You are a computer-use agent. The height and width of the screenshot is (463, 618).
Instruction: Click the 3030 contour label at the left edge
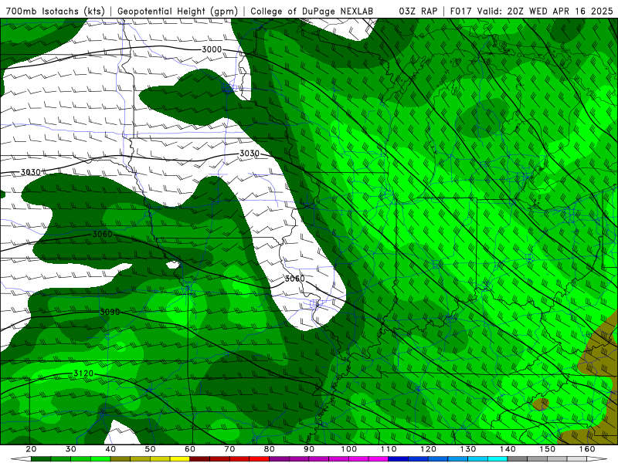[30, 172]
